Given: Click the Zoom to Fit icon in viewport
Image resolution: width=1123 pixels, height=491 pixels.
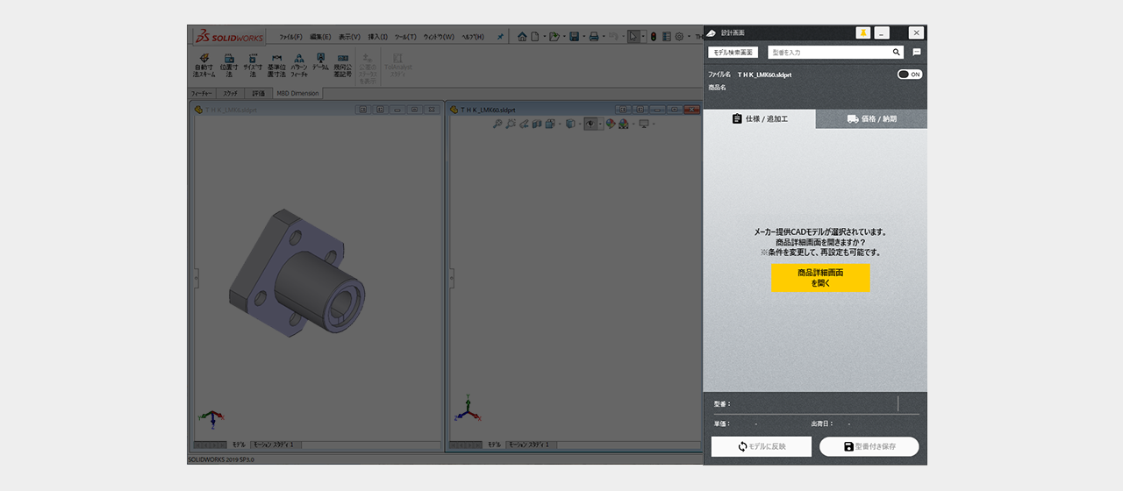Looking at the screenshot, I should click(x=497, y=124).
